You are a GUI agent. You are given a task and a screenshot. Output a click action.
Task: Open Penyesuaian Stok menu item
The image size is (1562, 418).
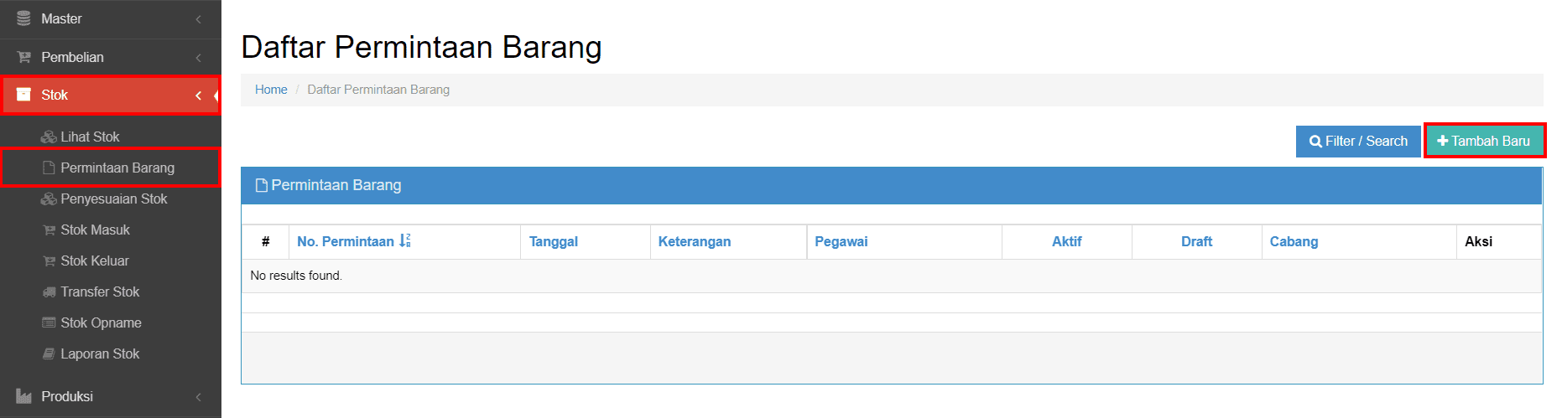tap(114, 199)
